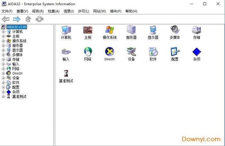Expand the 网络 node in the tree
225x146 pixels.
tap(3, 69)
